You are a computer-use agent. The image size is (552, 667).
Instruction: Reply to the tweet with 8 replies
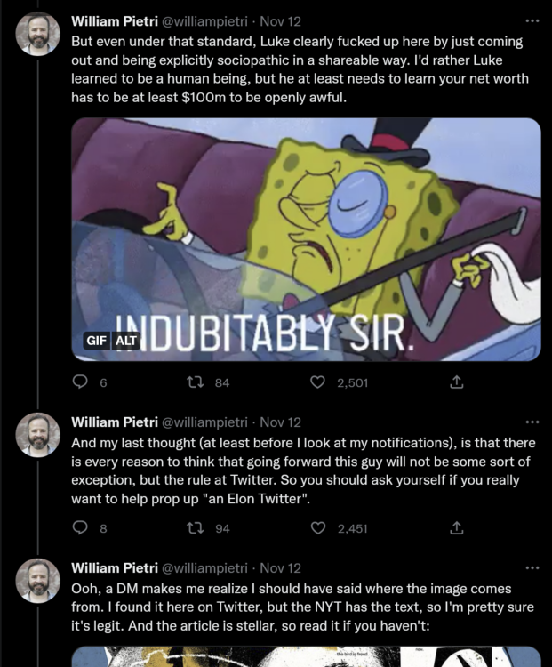(80, 528)
